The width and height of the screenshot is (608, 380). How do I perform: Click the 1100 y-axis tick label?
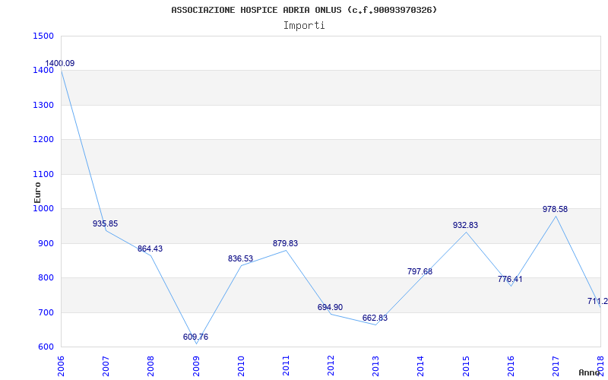click(43, 175)
